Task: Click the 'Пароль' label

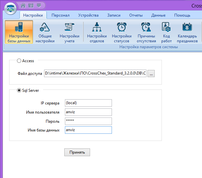Action: 53,121
